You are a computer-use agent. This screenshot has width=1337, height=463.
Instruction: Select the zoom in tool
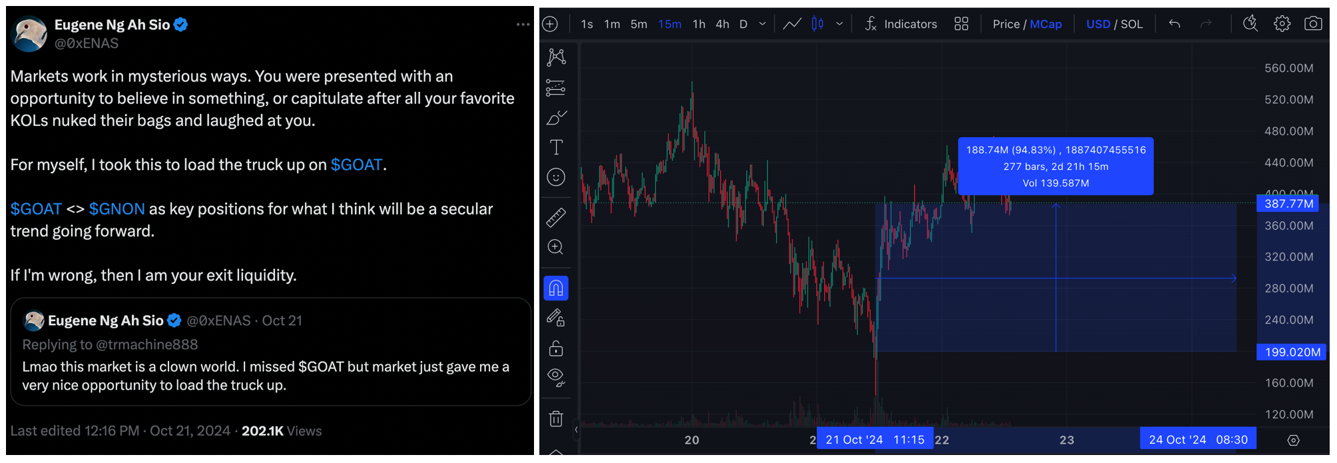click(556, 247)
